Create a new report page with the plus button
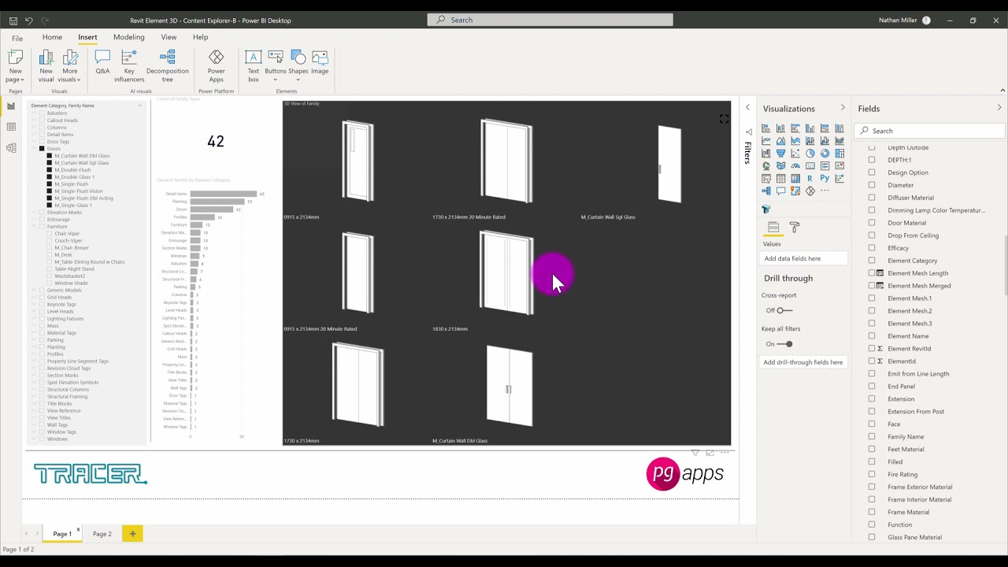This screenshot has height=567, width=1008. pyautogui.click(x=132, y=534)
